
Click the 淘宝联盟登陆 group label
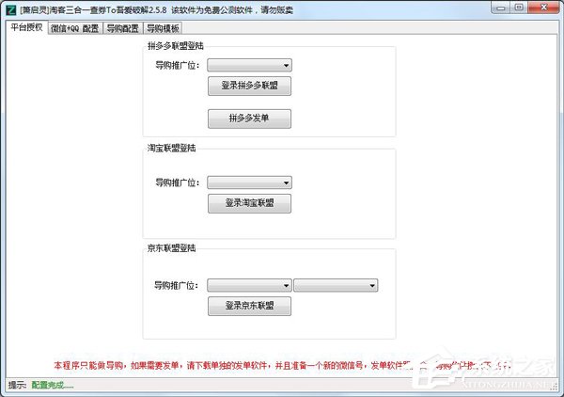172,148
